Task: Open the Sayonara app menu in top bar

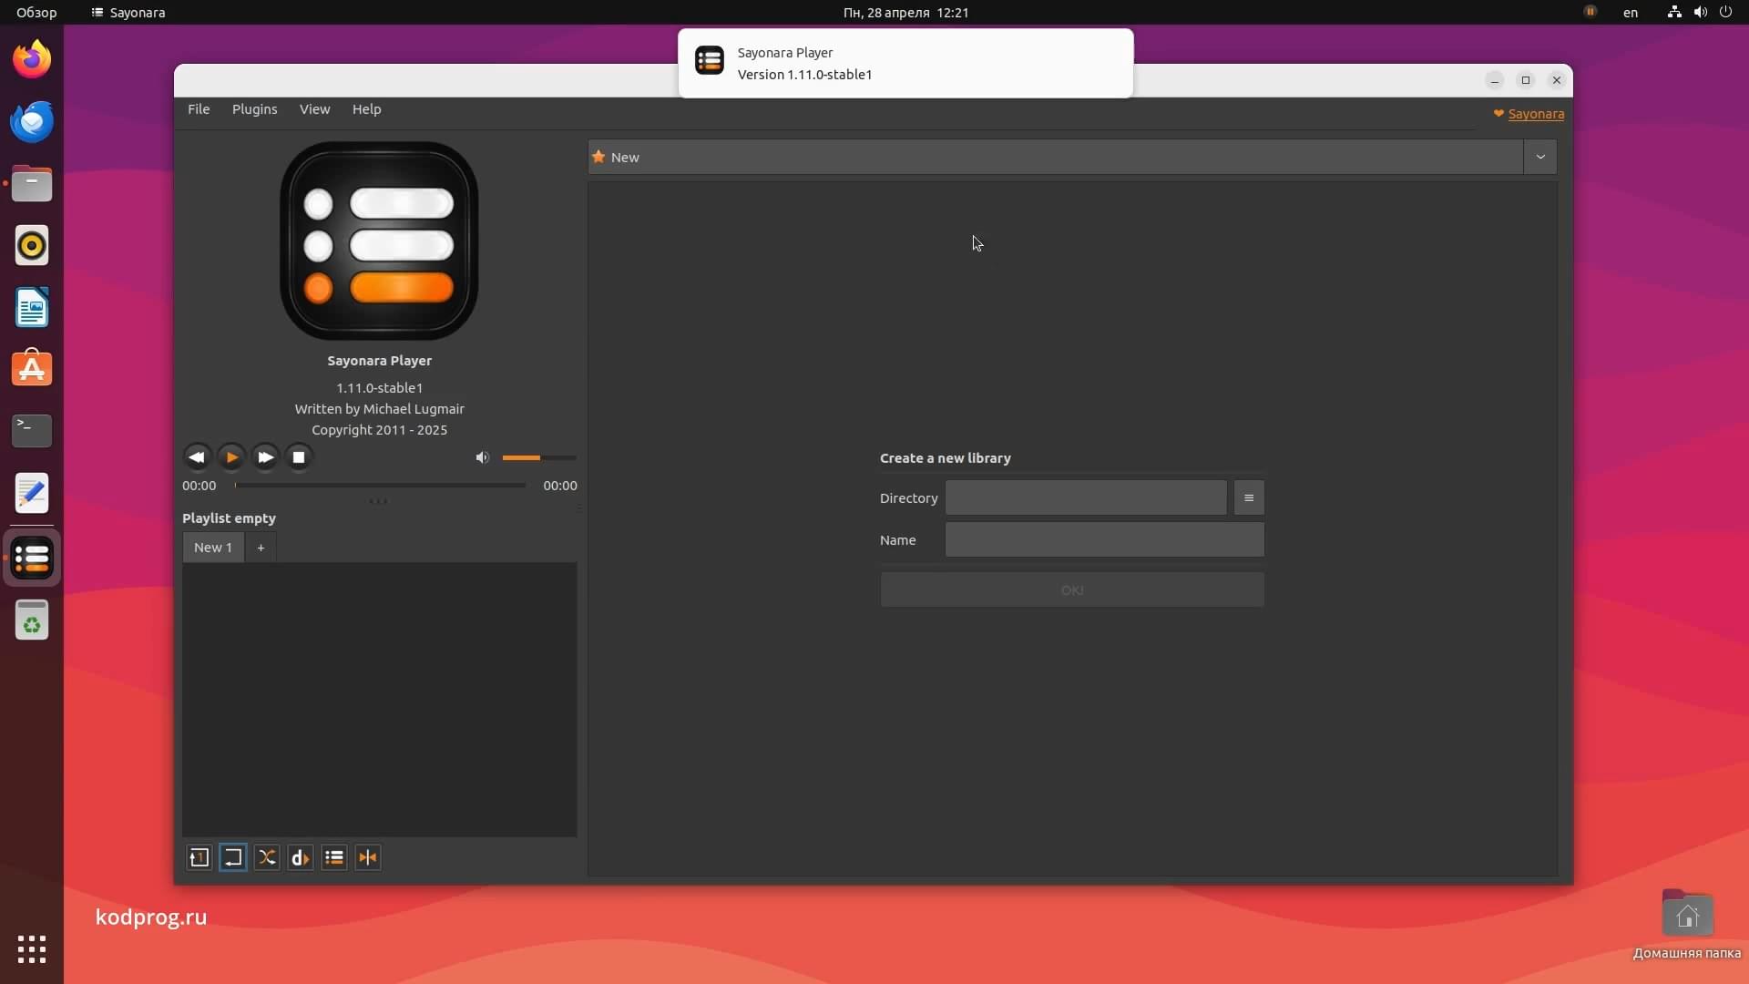Action: click(x=128, y=13)
